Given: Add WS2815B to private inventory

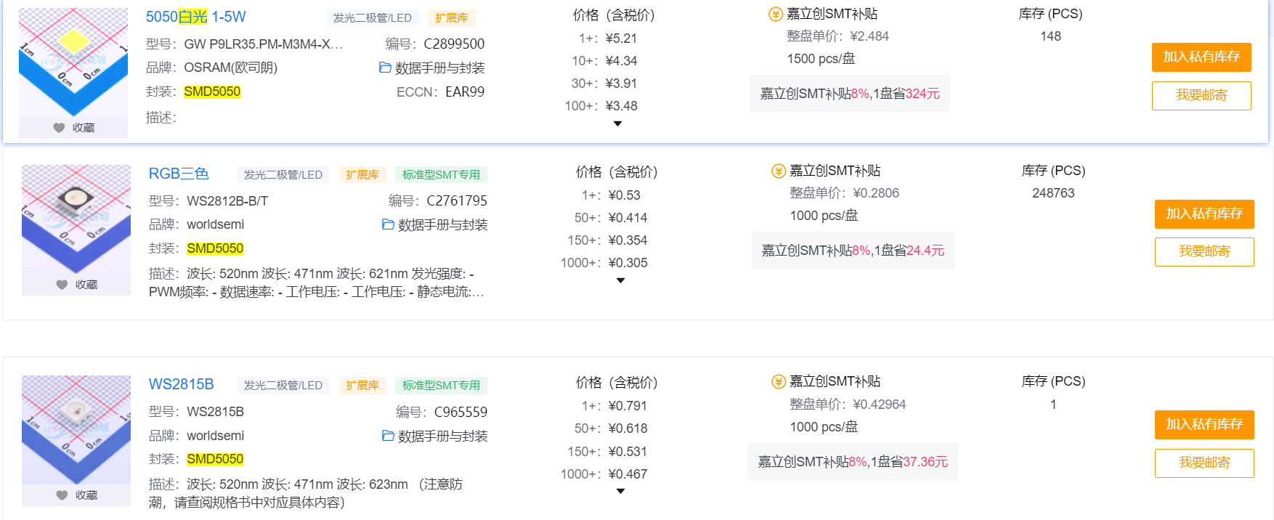Looking at the screenshot, I should click(x=1204, y=425).
